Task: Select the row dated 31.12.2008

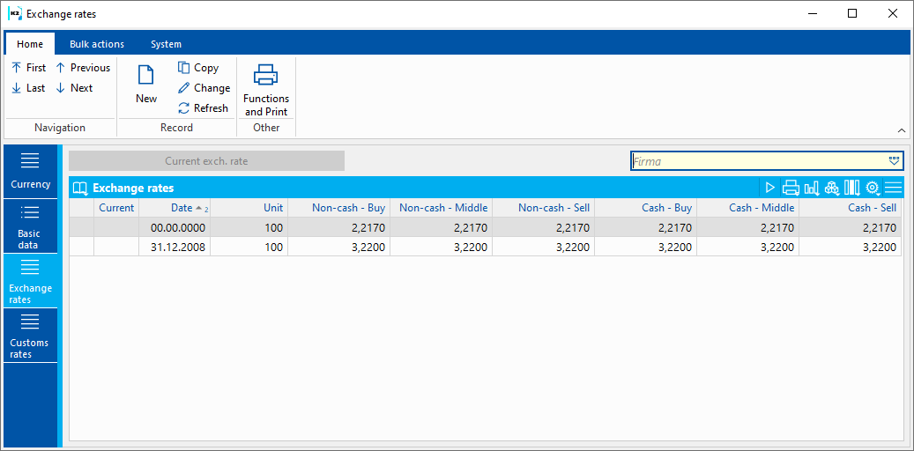Action: click(x=485, y=247)
